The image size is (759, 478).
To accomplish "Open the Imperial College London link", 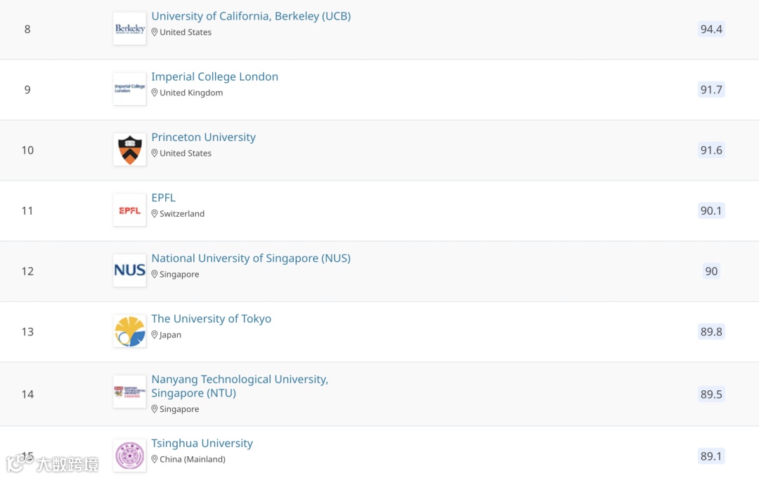I will 214,77.
